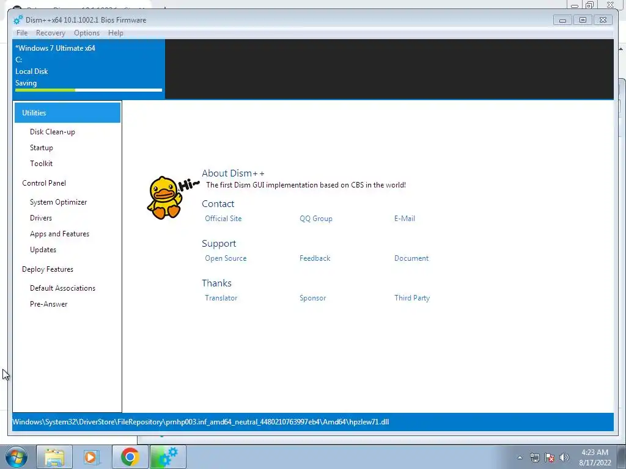Click the yellow duck mascot image
The height and width of the screenshot is (469, 626).
165,197
